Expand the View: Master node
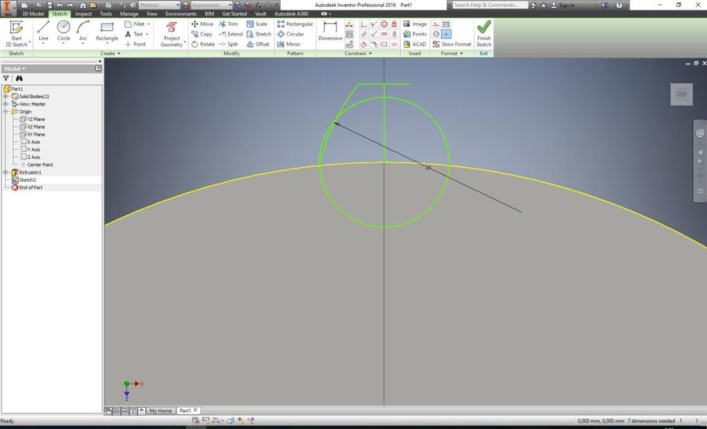This screenshot has width=707, height=429. tap(6, 104)
